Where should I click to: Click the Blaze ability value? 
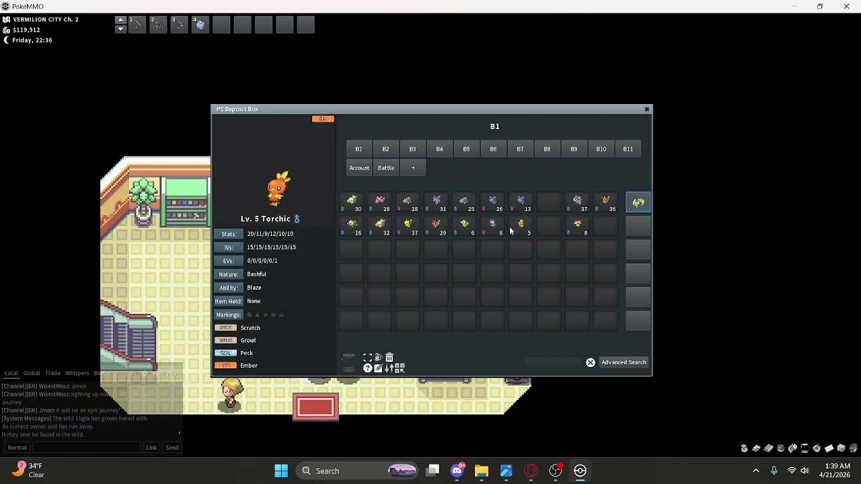click(254, 288)
